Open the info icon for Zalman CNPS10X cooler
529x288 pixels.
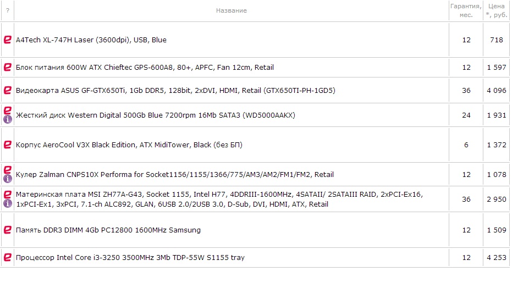7,179
